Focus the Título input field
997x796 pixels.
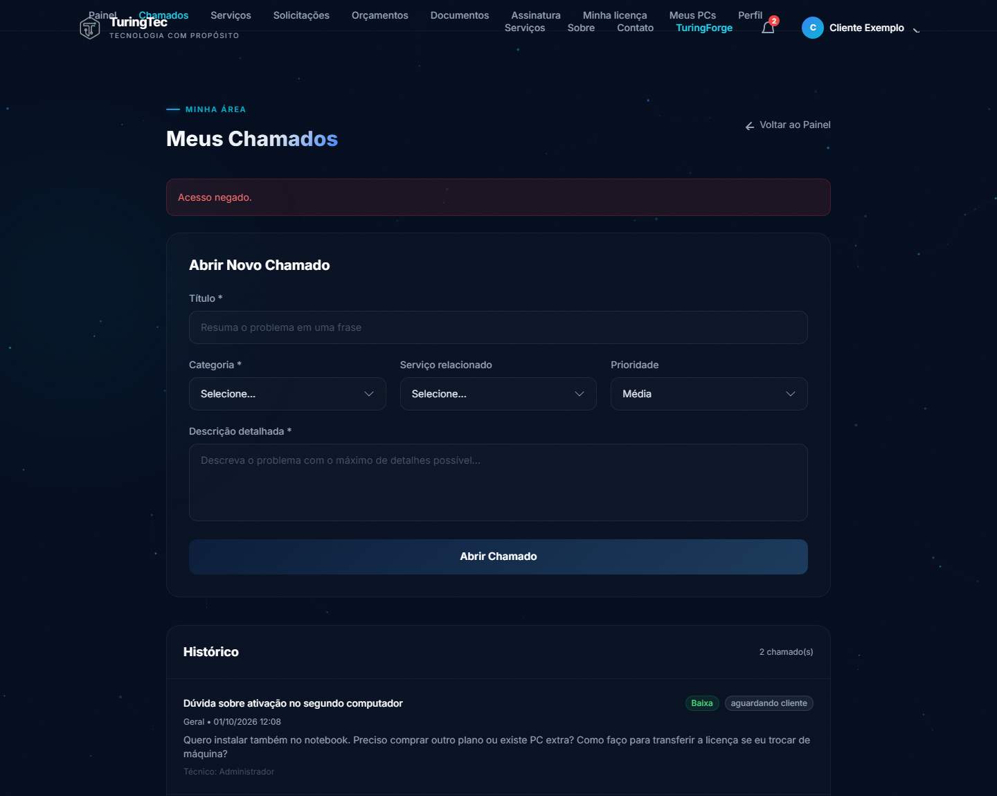click(x=498, y=327)
